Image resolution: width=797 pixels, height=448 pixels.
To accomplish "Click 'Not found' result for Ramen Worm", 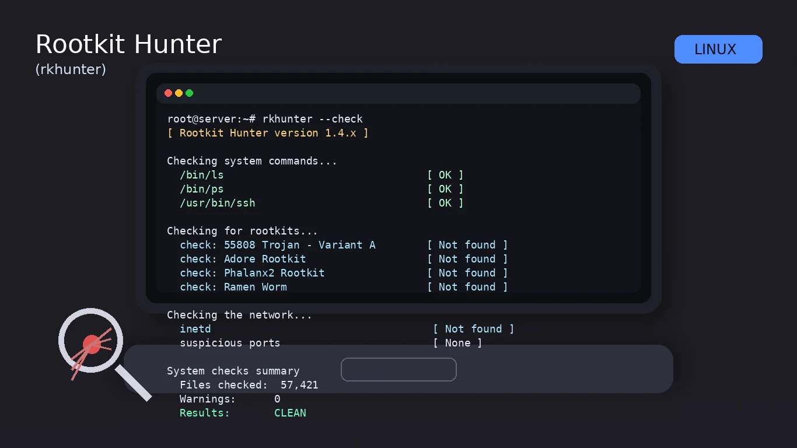I will pyautogui.click(x=467, y=287).
